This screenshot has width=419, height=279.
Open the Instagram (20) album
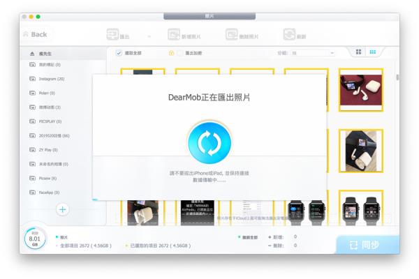52,79
